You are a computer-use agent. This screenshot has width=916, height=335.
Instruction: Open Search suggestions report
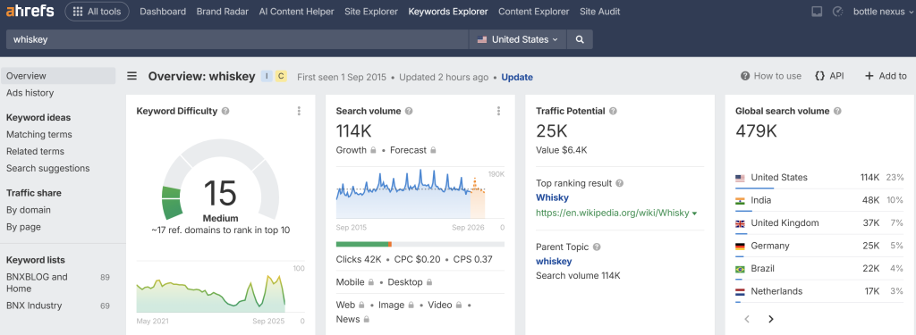click(x=48, y=168)
